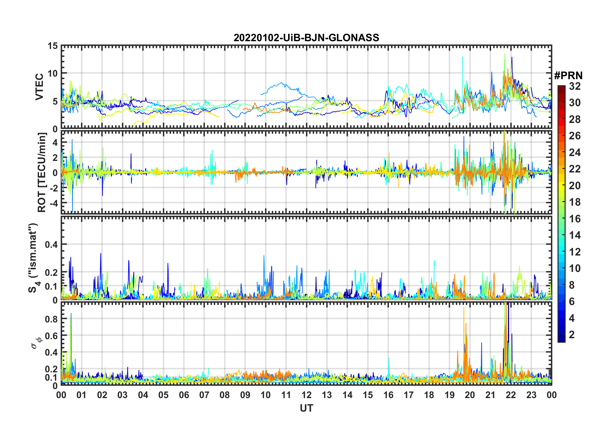The height and width of the screenshot is (428, 613).
Task: Click UT hour tick label 11
Action: [286, 395]
